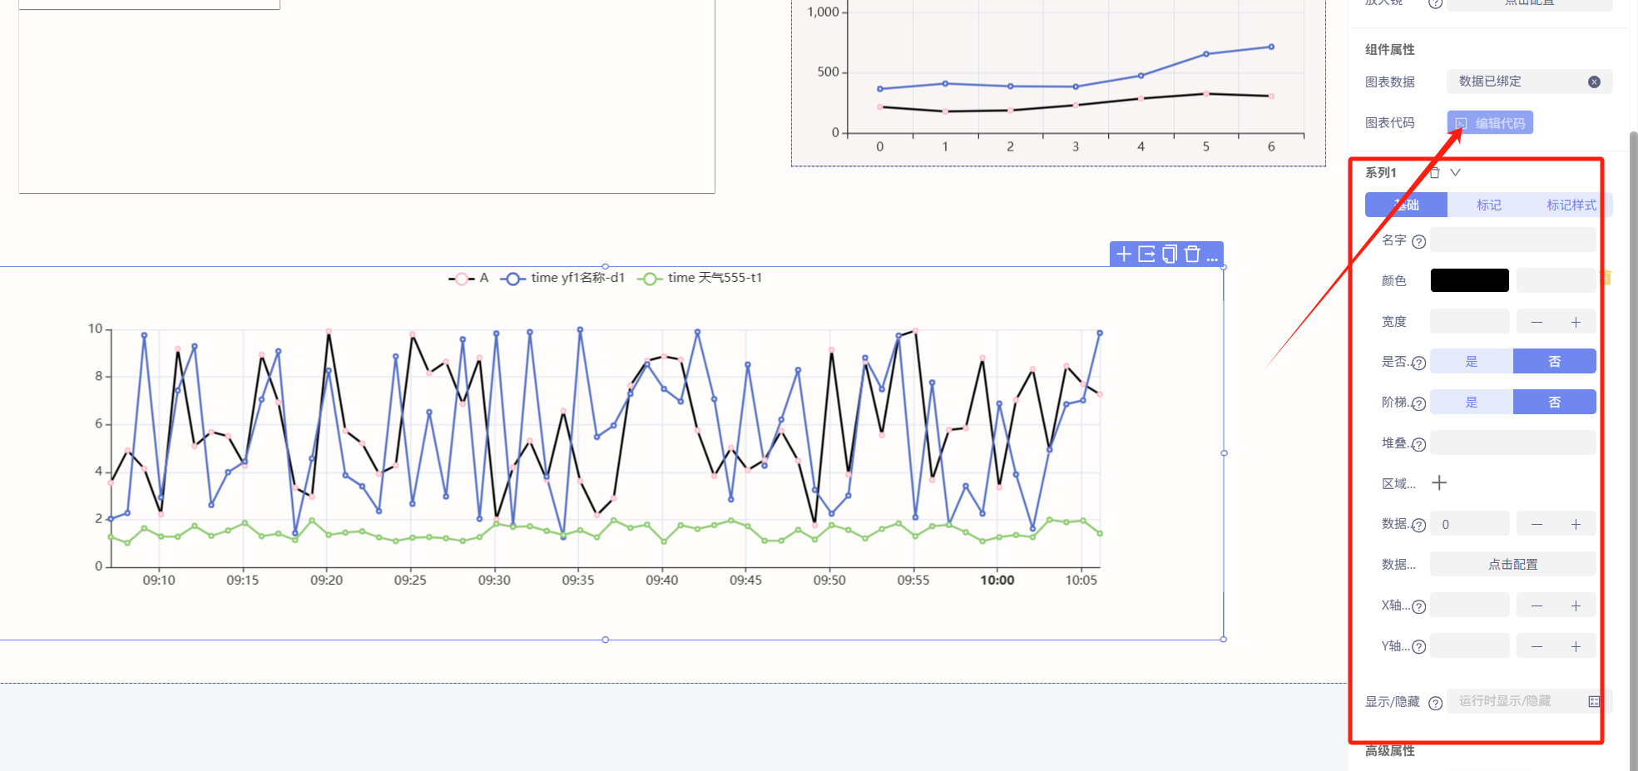Image resolution: width=1638 pixels, height=771 pixels.
Task: Show help for Y轴 field
Action: coord(1419,647)
